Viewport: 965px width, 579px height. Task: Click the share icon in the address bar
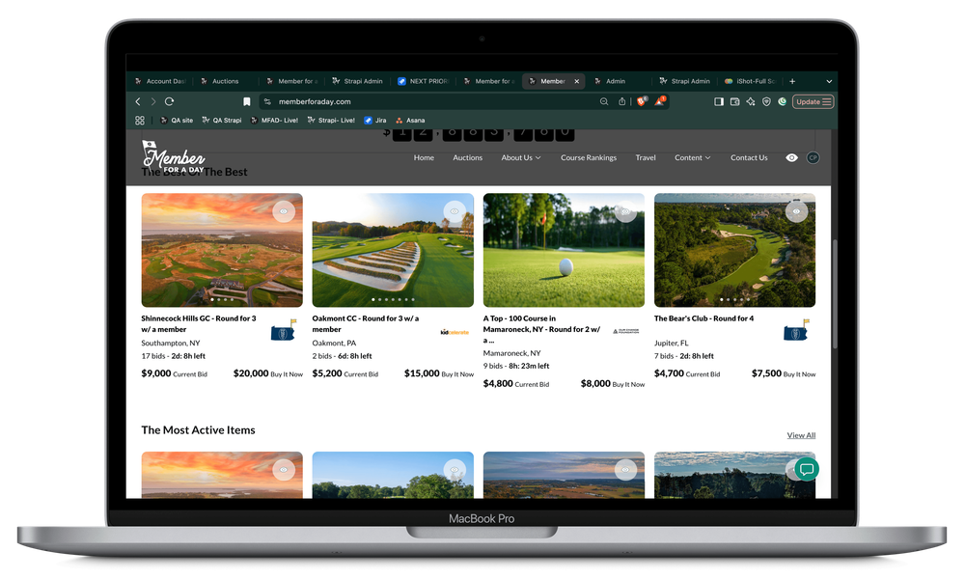pyautogui.click(x=621, y=101)
